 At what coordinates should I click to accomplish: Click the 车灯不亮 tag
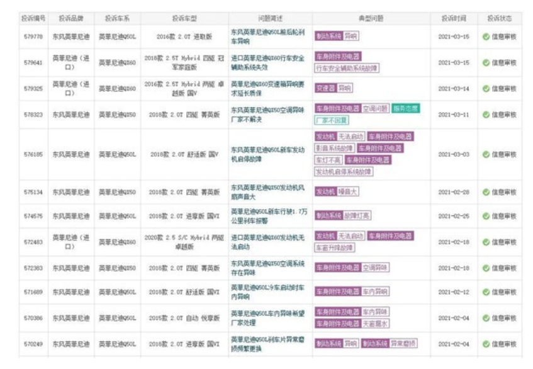(328, 160)
